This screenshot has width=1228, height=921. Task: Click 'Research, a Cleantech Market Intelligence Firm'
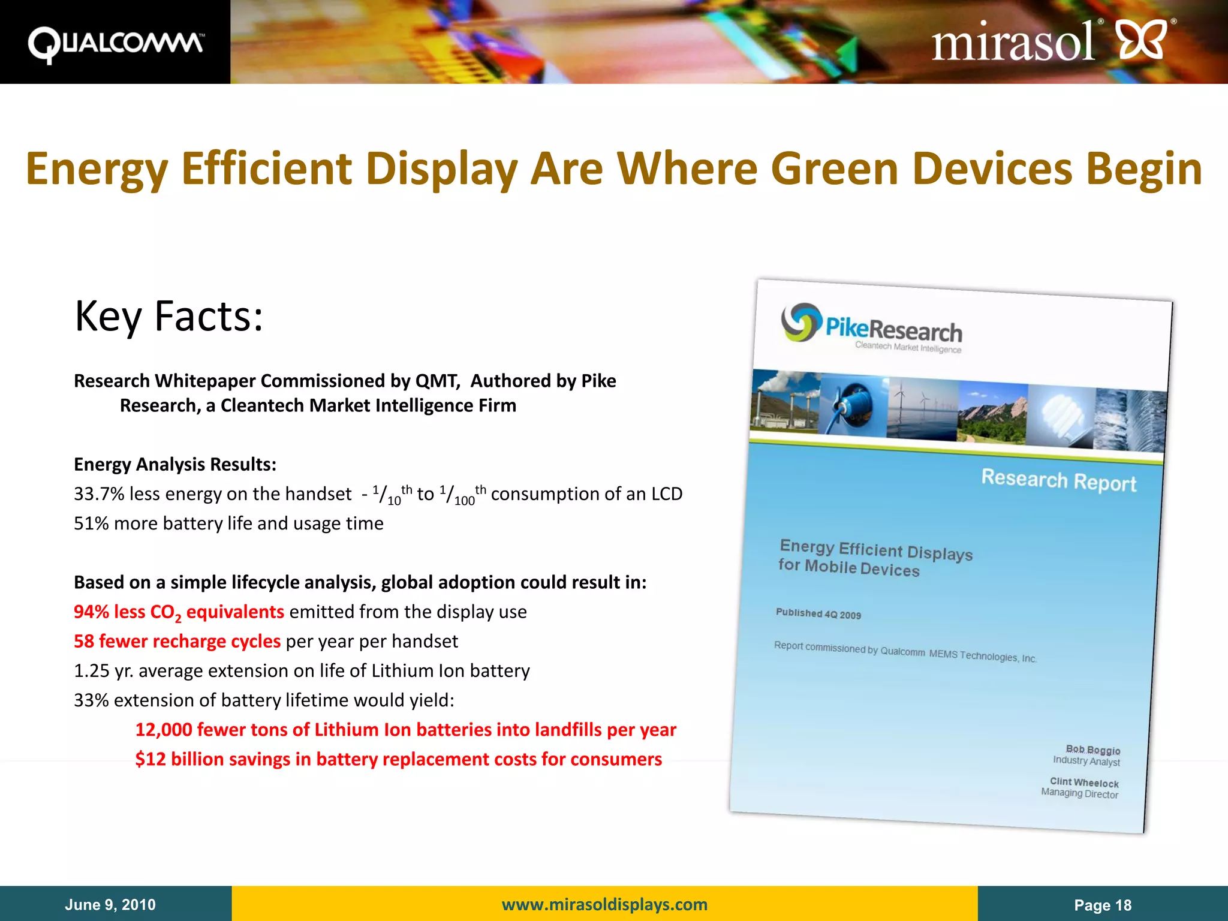pos(318,405)
